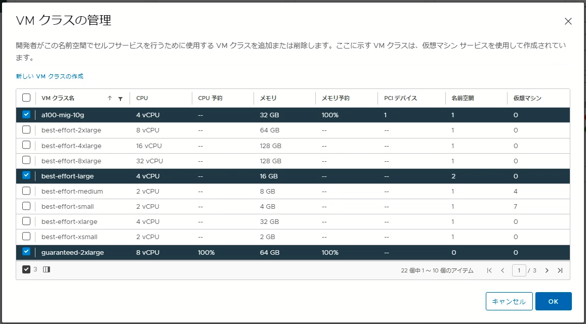
Task: Click the 22 個中 1 ～ 10 個のアイテム text
Action: coord(437,270)
